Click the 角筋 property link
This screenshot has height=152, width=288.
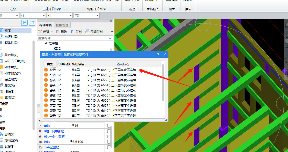[x=47, y=126]
